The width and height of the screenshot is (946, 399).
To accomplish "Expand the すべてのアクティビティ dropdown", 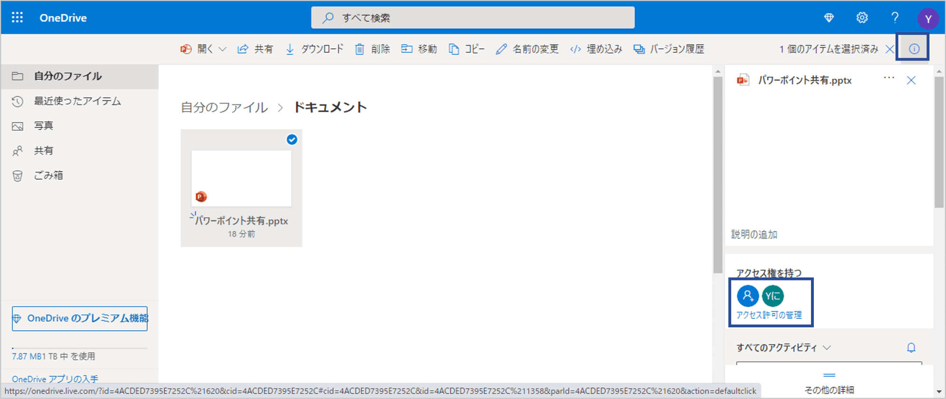I will pyautogui.click(x=783, y=348).
